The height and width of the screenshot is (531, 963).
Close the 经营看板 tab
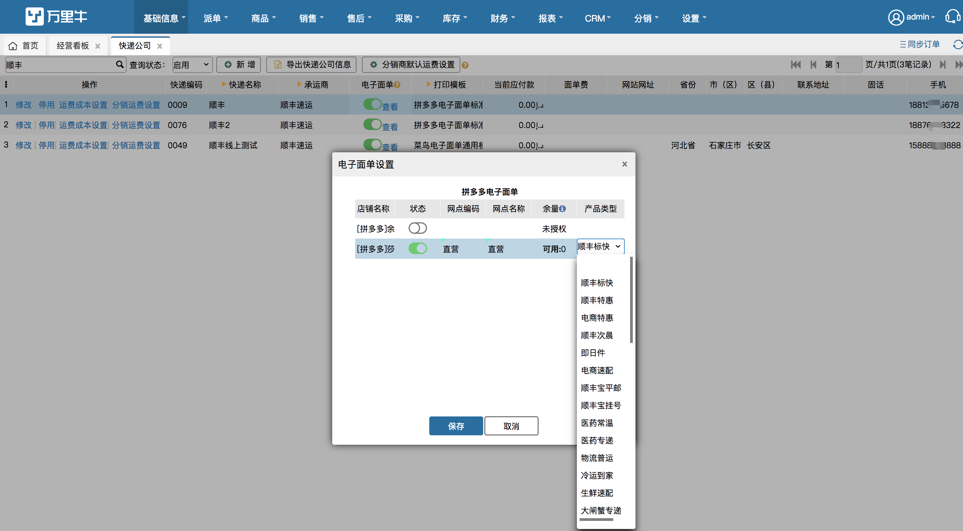click(98, 46)
